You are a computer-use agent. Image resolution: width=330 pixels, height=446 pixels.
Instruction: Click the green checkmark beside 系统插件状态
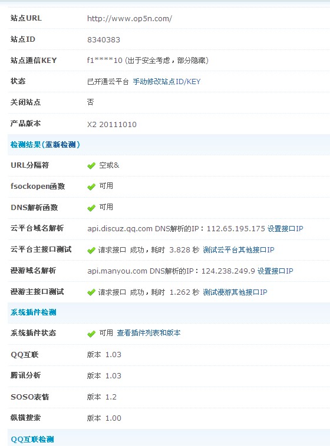(x=91, y=334)
